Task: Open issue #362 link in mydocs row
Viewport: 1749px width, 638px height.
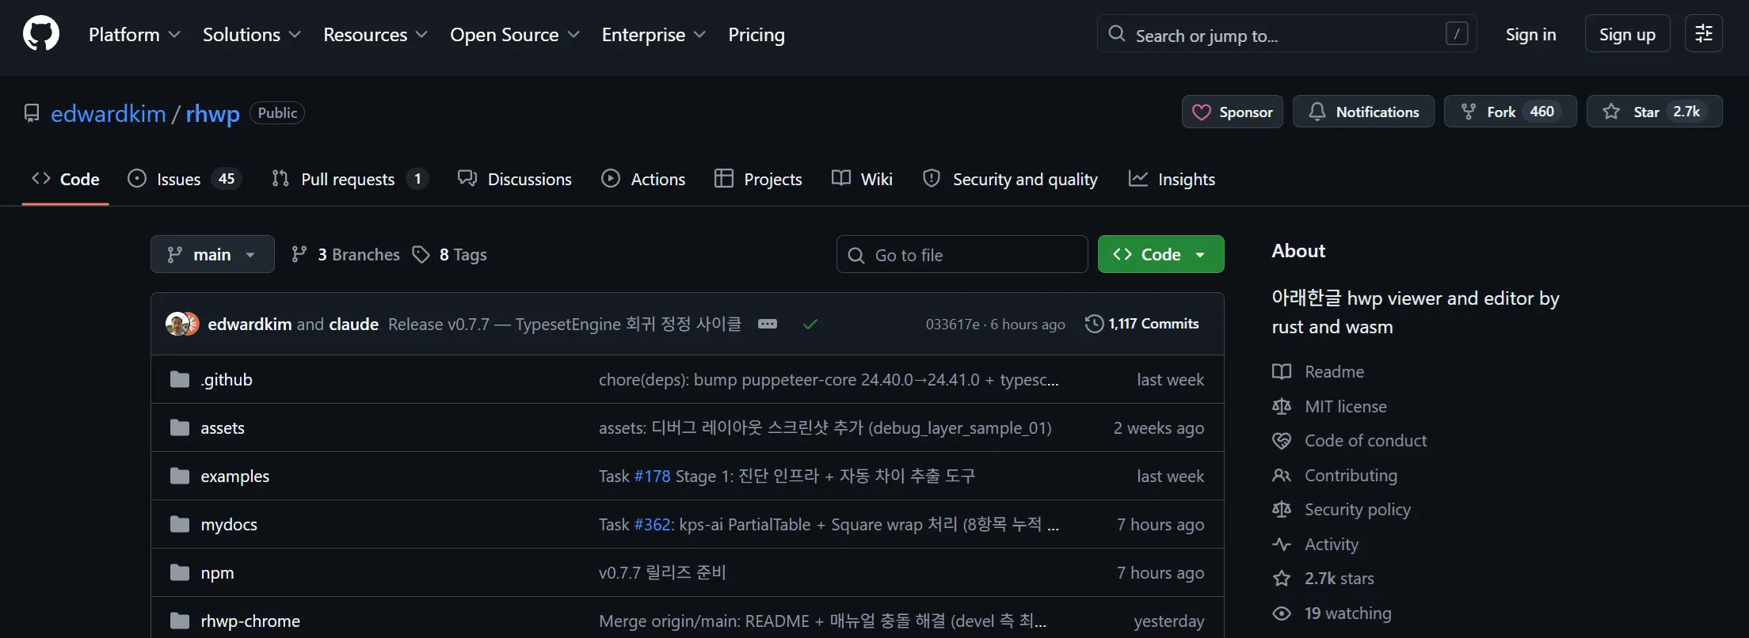Action: (x=652, y=525)
